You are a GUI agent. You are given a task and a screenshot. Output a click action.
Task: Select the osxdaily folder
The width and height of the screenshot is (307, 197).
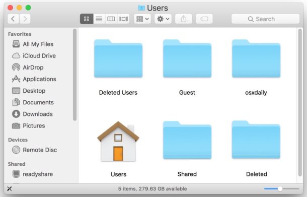(256, 58)
